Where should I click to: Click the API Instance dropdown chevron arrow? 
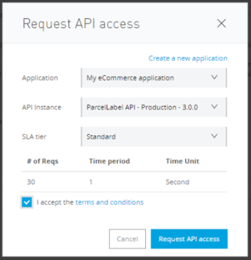(214, 107)
